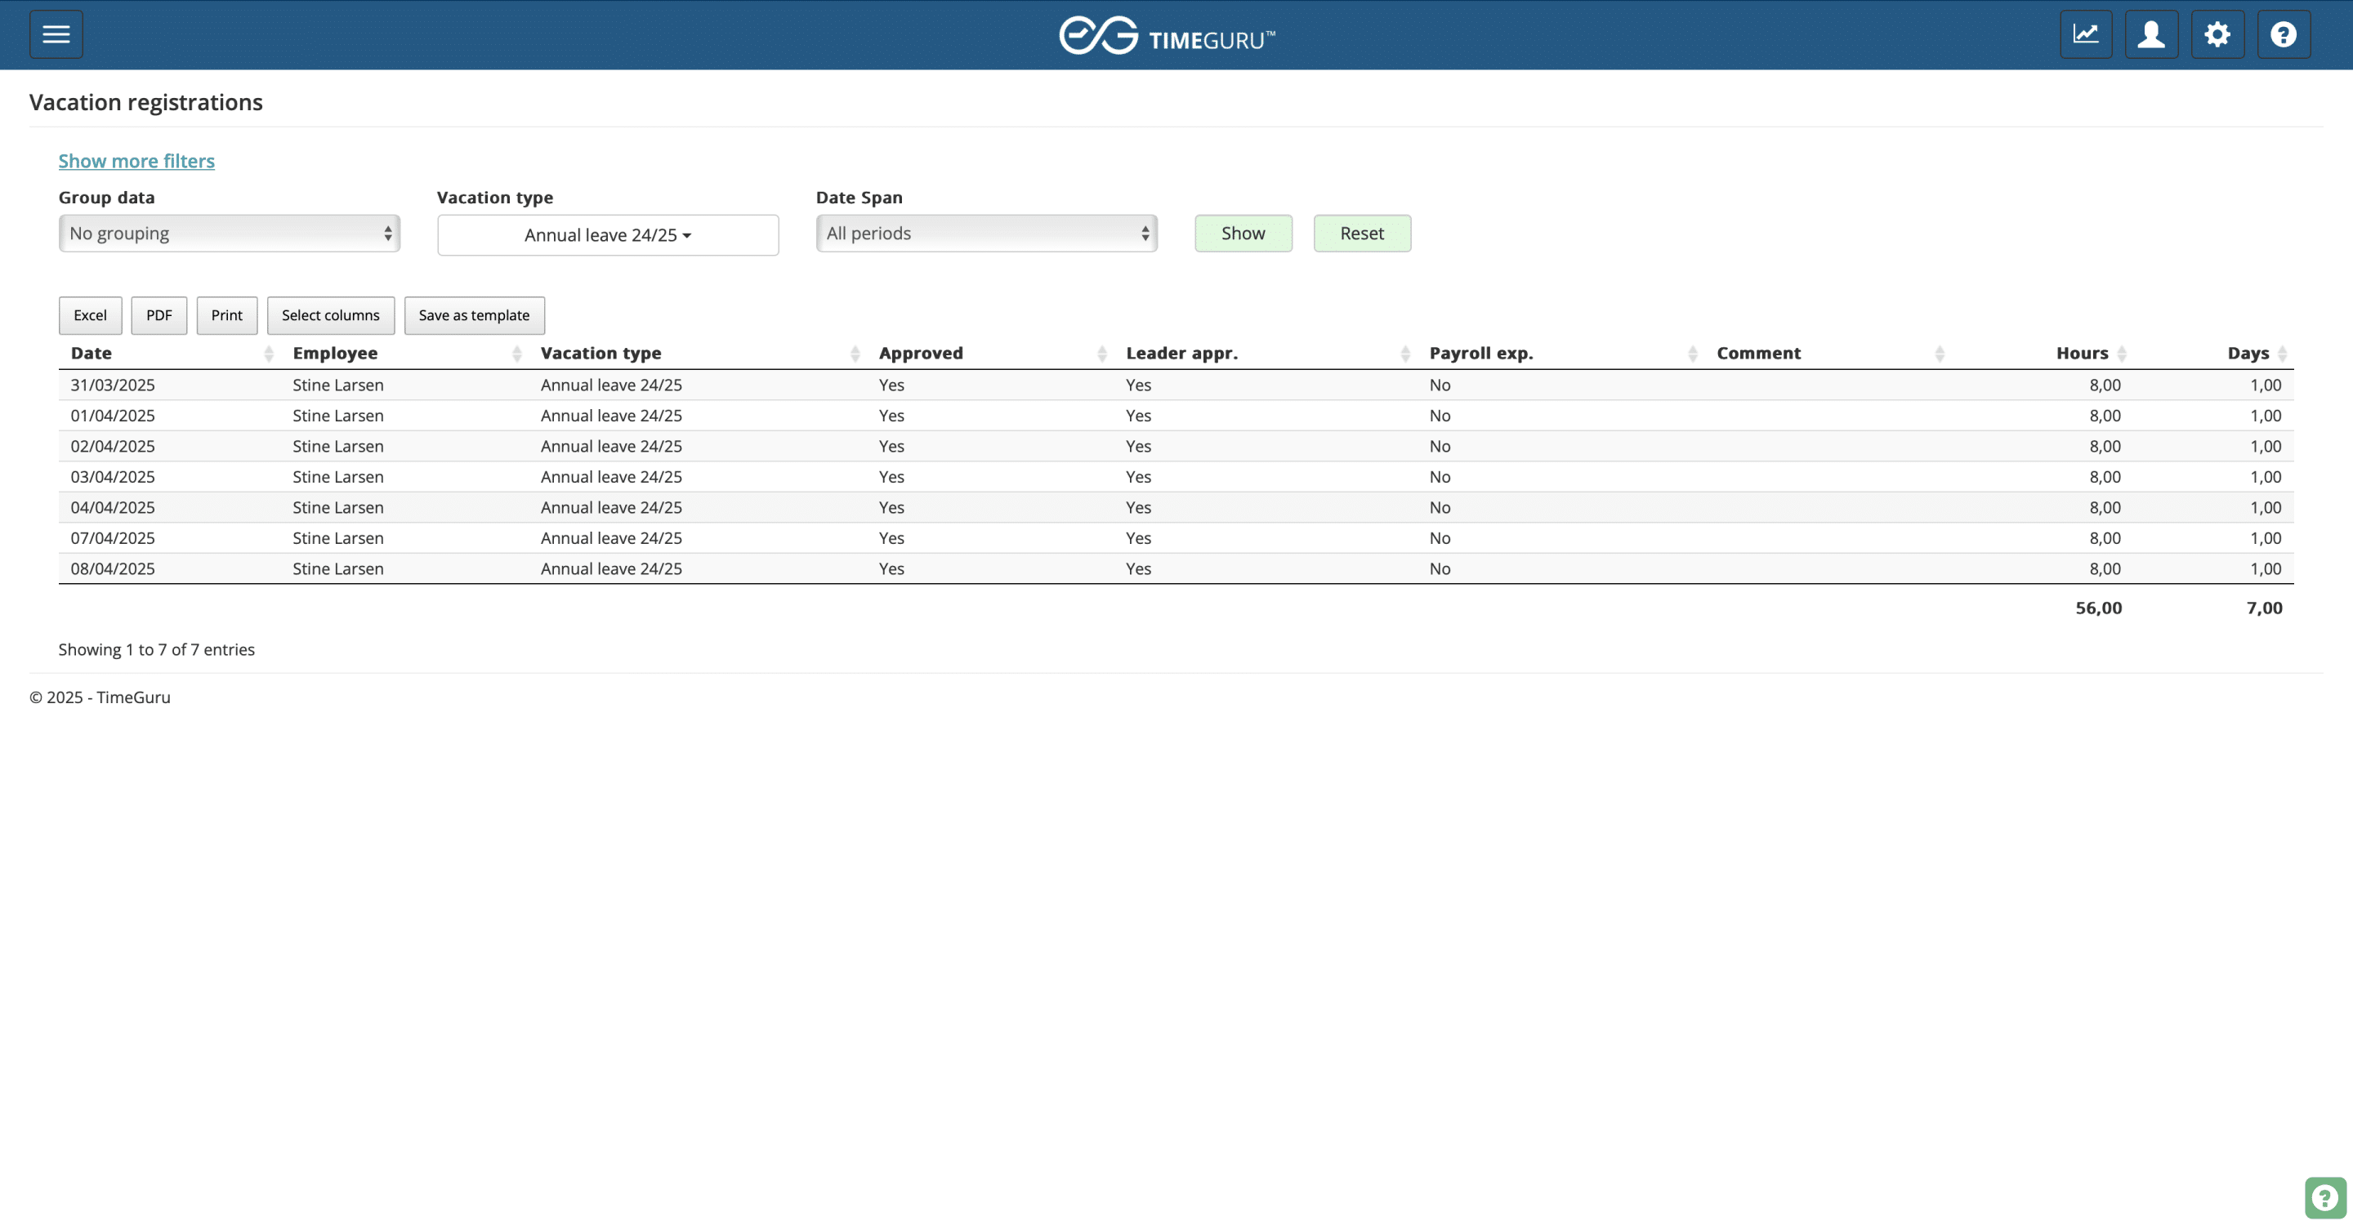Viewport: 2353px width, 1225px height.
Task: Sort table by Payroll exp. column
Action: point(1562,354)
